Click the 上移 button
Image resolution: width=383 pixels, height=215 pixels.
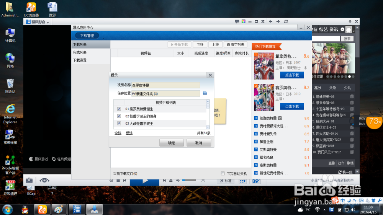pos(215,45)
